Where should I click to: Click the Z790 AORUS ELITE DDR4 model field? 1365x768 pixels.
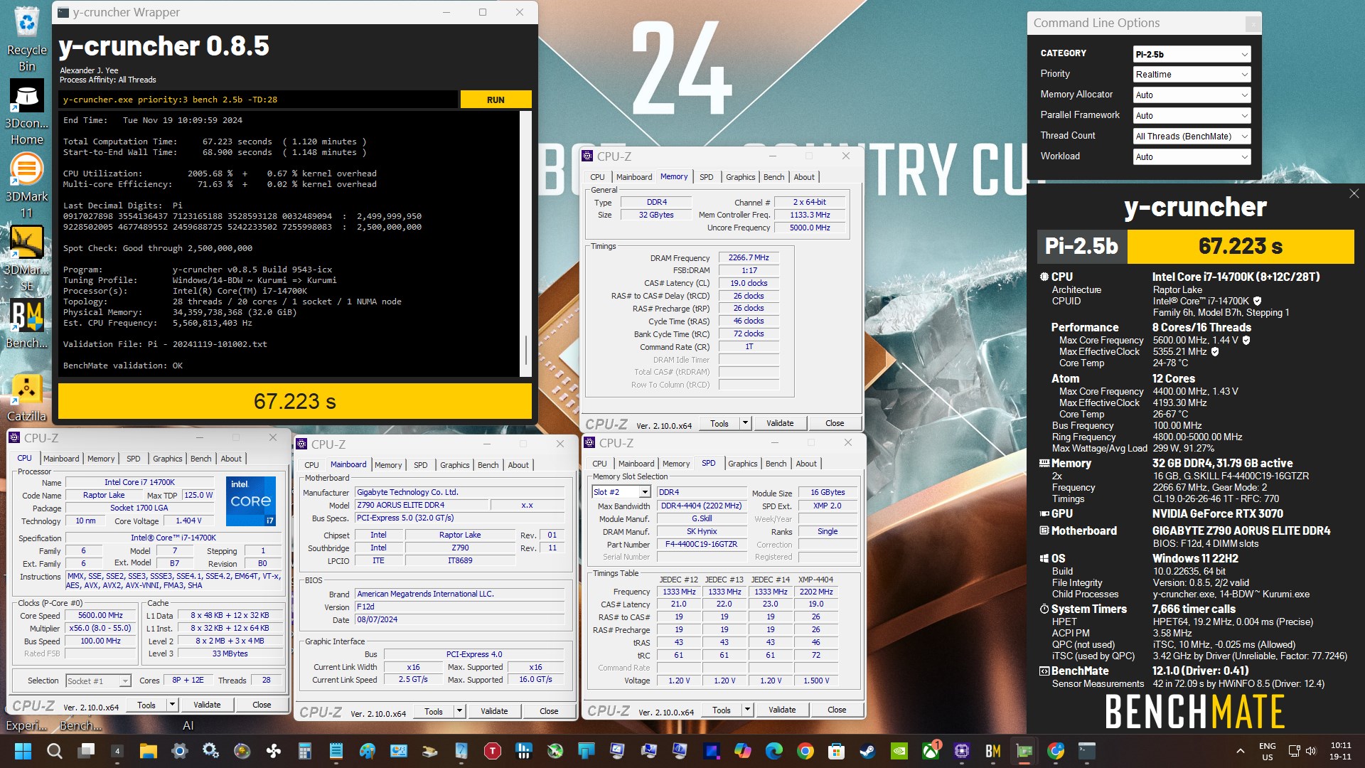click(x=422, y=505)
